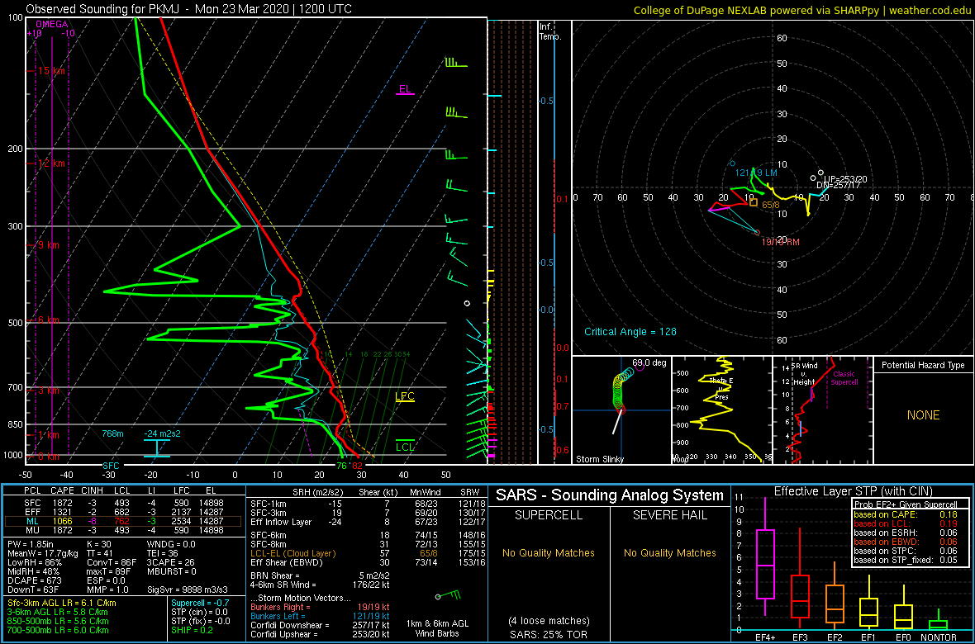Select Sfc-3km AGL LR = 6.1 C/km
Screen dimensions: 975x644
pyautogui.click(x=62, y=604)
